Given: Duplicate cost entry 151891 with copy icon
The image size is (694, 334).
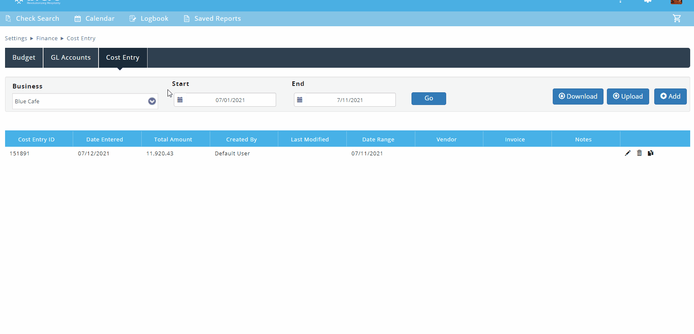Looking at the screenshot, I should [x=650, y=153].
